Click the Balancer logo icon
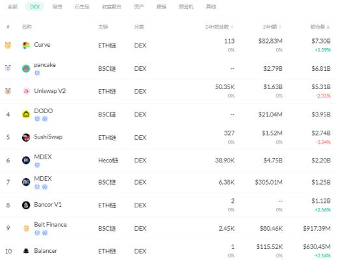Image resolution: width=338 pixels, height=260 pixels. point(26,251)
